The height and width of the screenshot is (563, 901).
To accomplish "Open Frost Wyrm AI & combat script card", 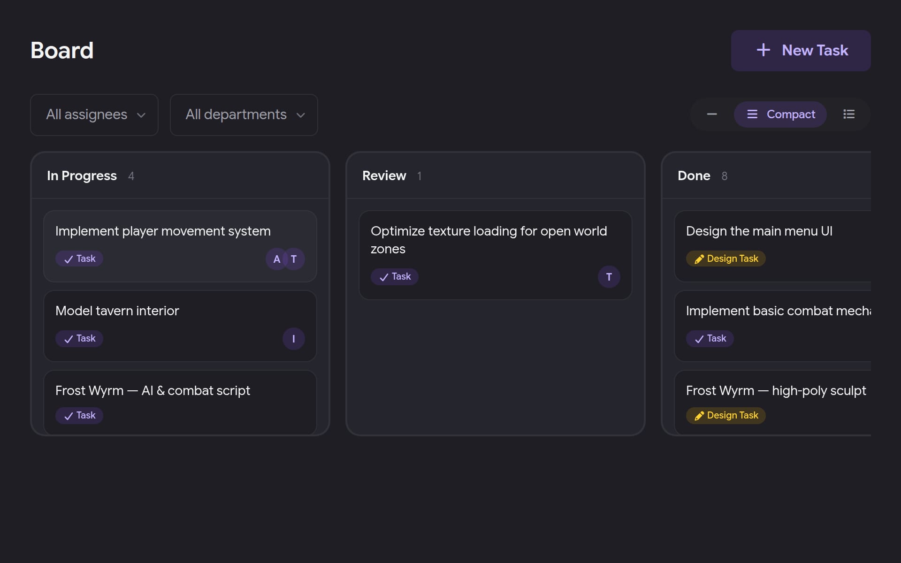I will 180,403.
